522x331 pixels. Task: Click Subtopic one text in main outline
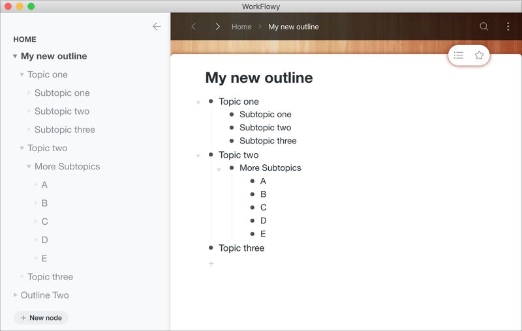(266, 114)
